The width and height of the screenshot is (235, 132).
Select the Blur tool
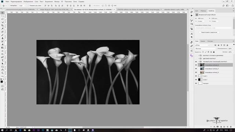3,51
